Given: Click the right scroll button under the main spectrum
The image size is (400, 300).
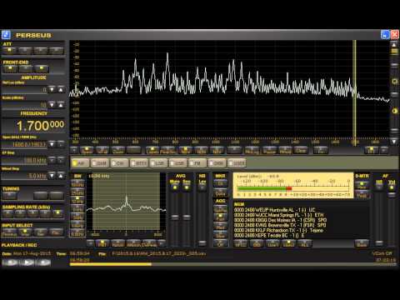Looking at the screenshot, I should (x=384, y=150).
